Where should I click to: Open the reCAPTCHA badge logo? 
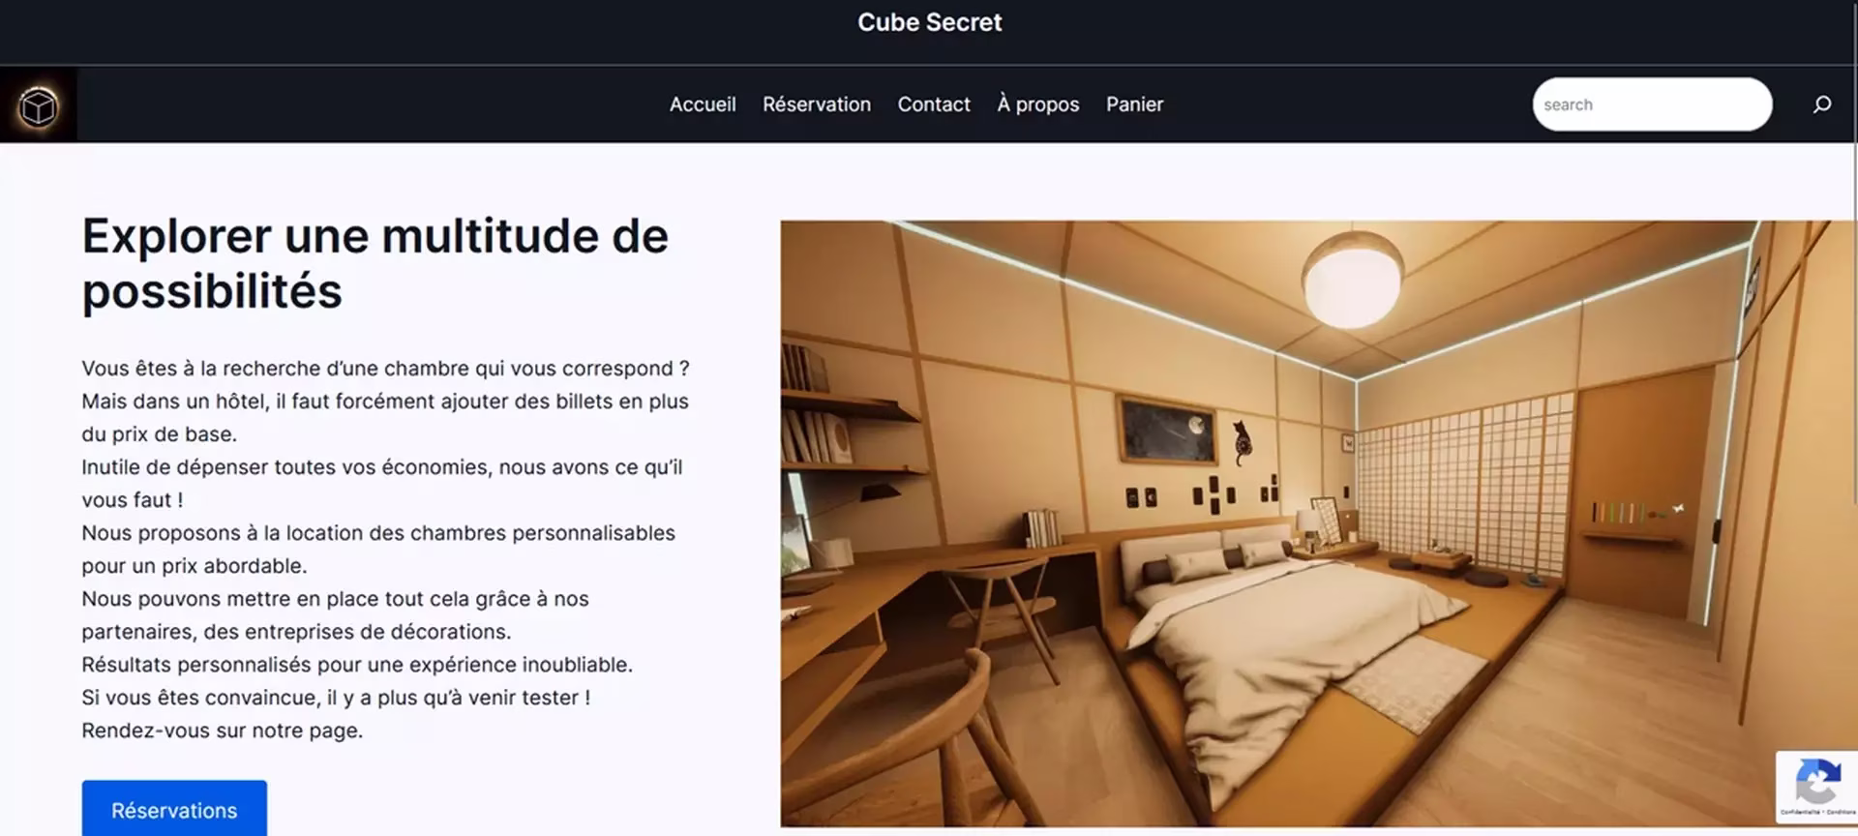1817,781
